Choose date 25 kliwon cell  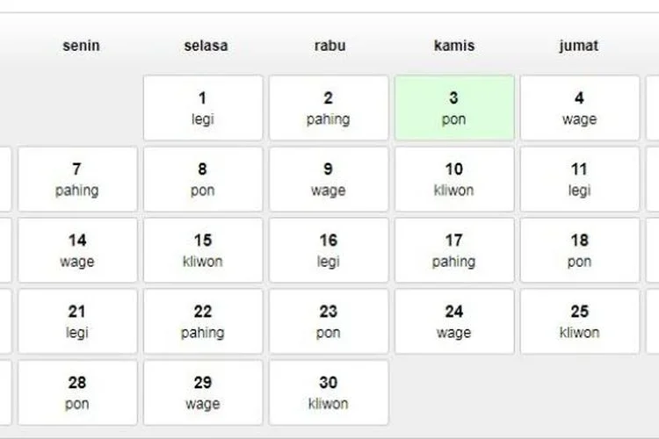point(580,321)
